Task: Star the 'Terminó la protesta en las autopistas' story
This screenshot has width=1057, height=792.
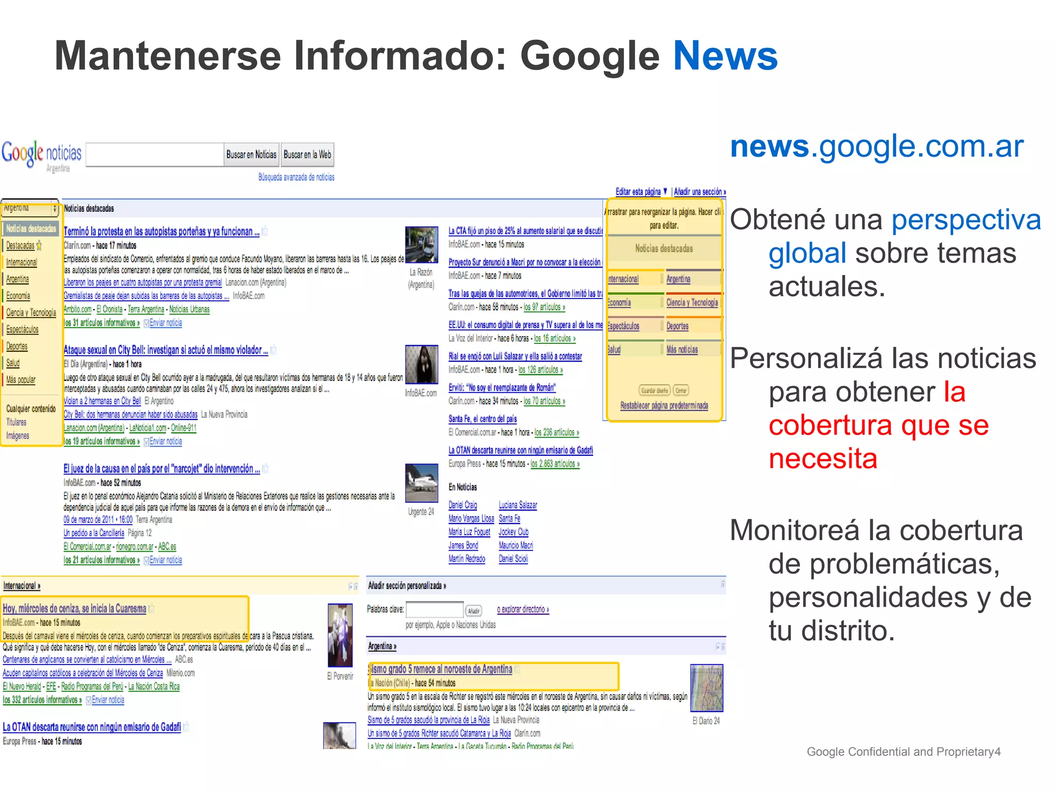Action: point(265,232)
